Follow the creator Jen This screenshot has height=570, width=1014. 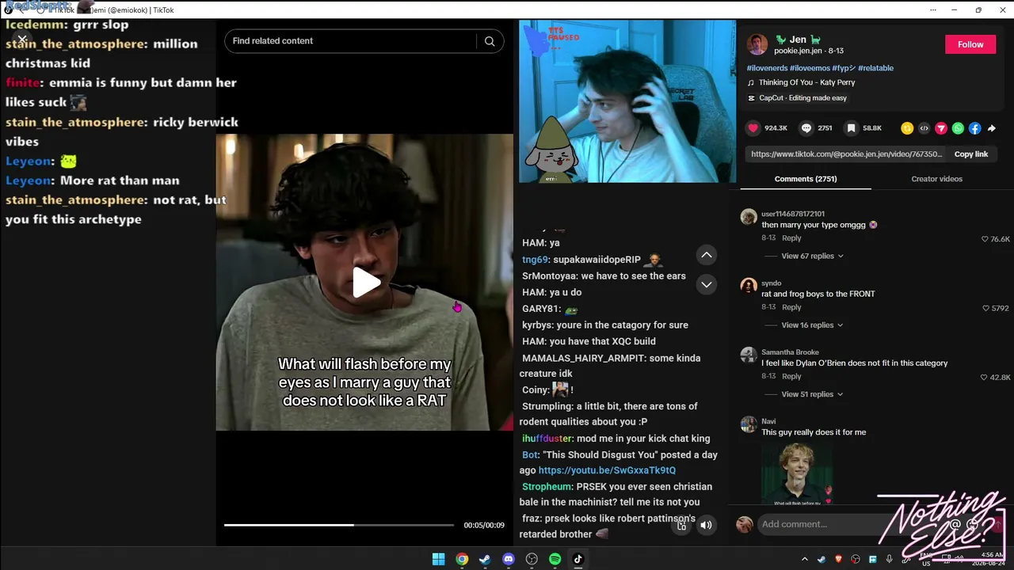pyautogui.click(x=970, y=44)
